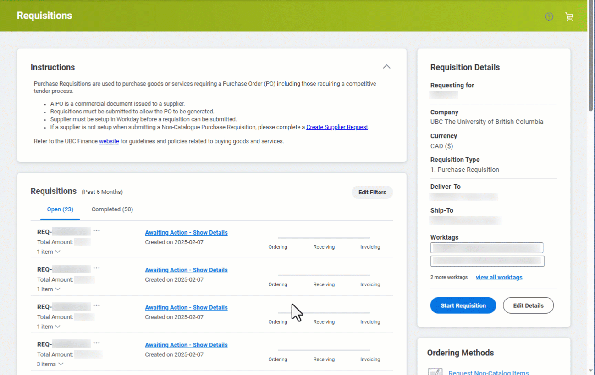
Task: Open actions menu for first requisition
Action: [x=96, y=230]
